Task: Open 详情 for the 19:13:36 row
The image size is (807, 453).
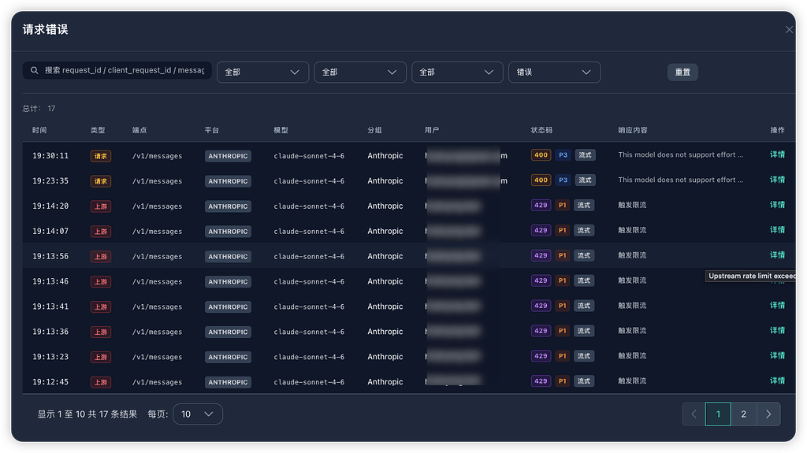Action: (777, 330)
